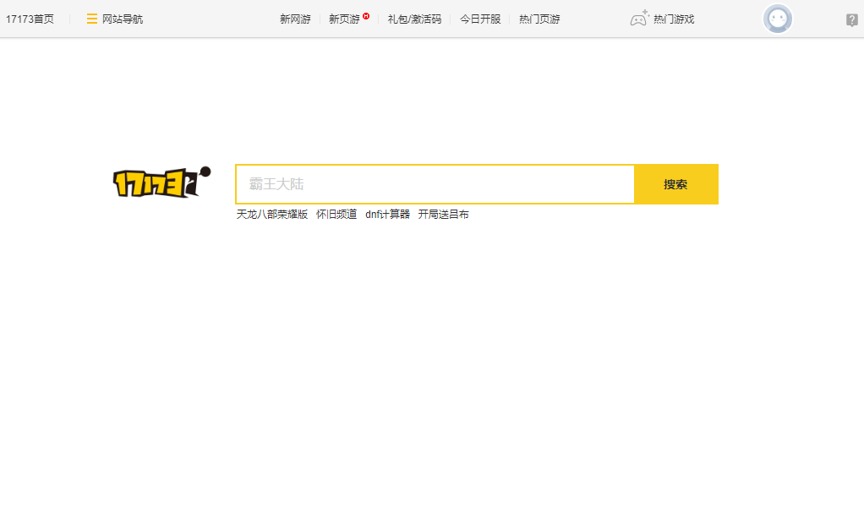Click the red badge on 新页游
Viewport: 864px width, 507px height.
pyautogui.click(x=366, y=15)
